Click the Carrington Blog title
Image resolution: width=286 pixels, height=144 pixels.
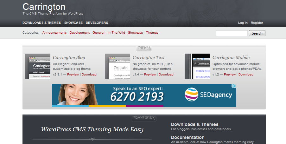tap(69, 57)
